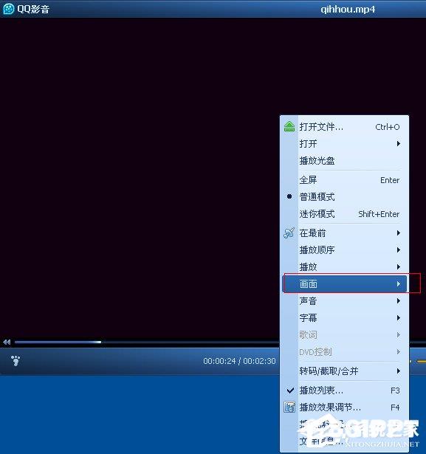Switch to 迷你模式

tap(344, 214)
